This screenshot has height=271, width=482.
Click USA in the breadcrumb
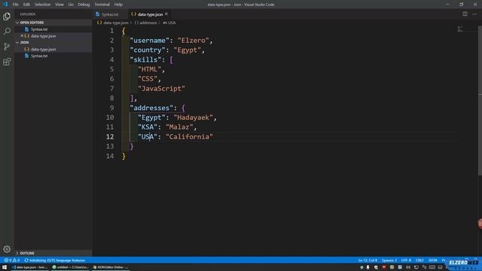pos(172,23)
